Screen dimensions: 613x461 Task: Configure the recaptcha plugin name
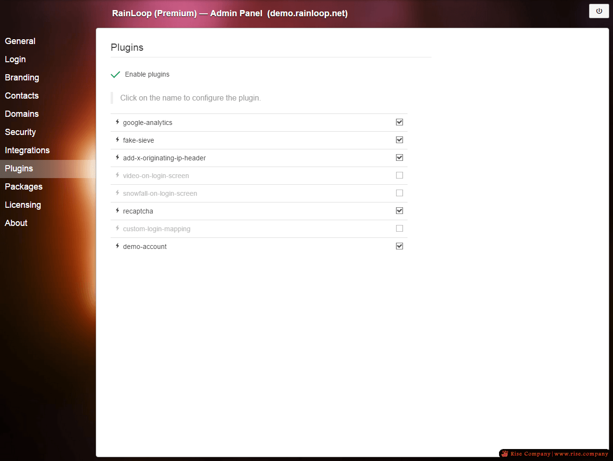click(138, 211)
